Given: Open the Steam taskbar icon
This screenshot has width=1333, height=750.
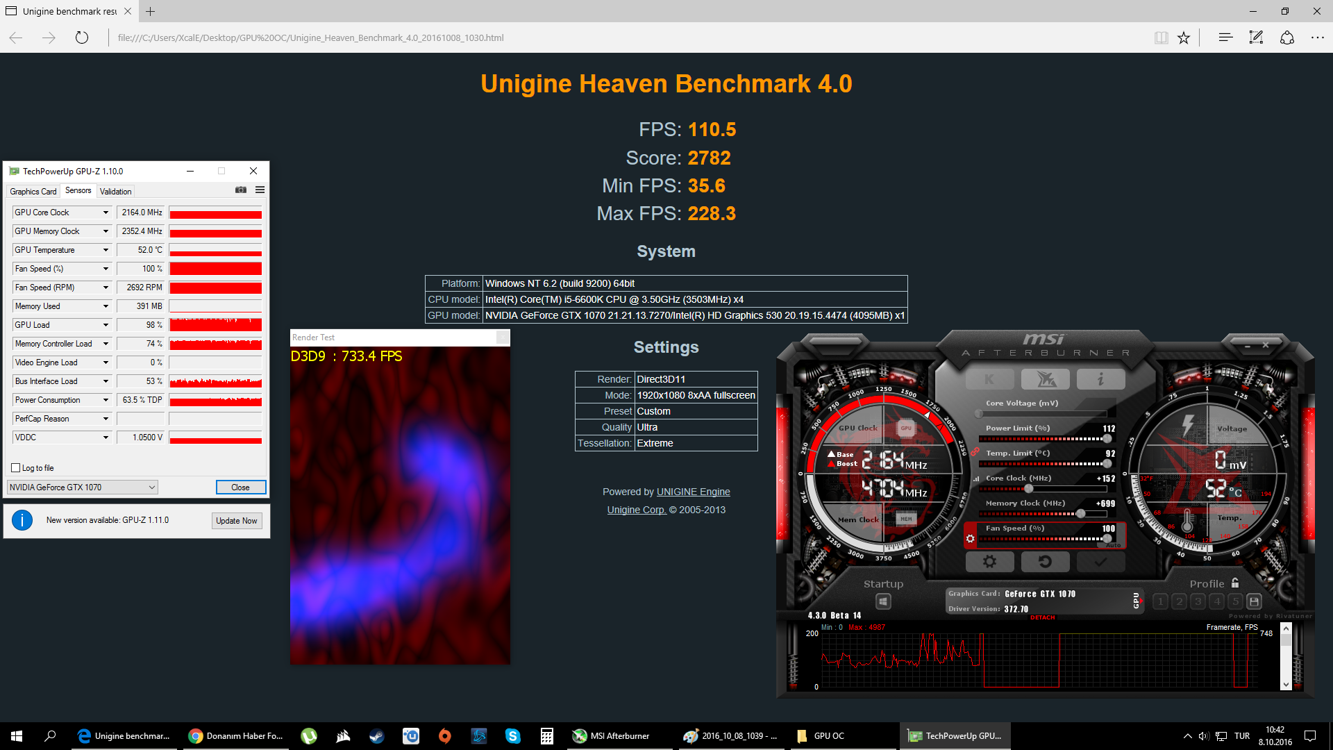Looking at the screenshot, I should coord(376,736).
